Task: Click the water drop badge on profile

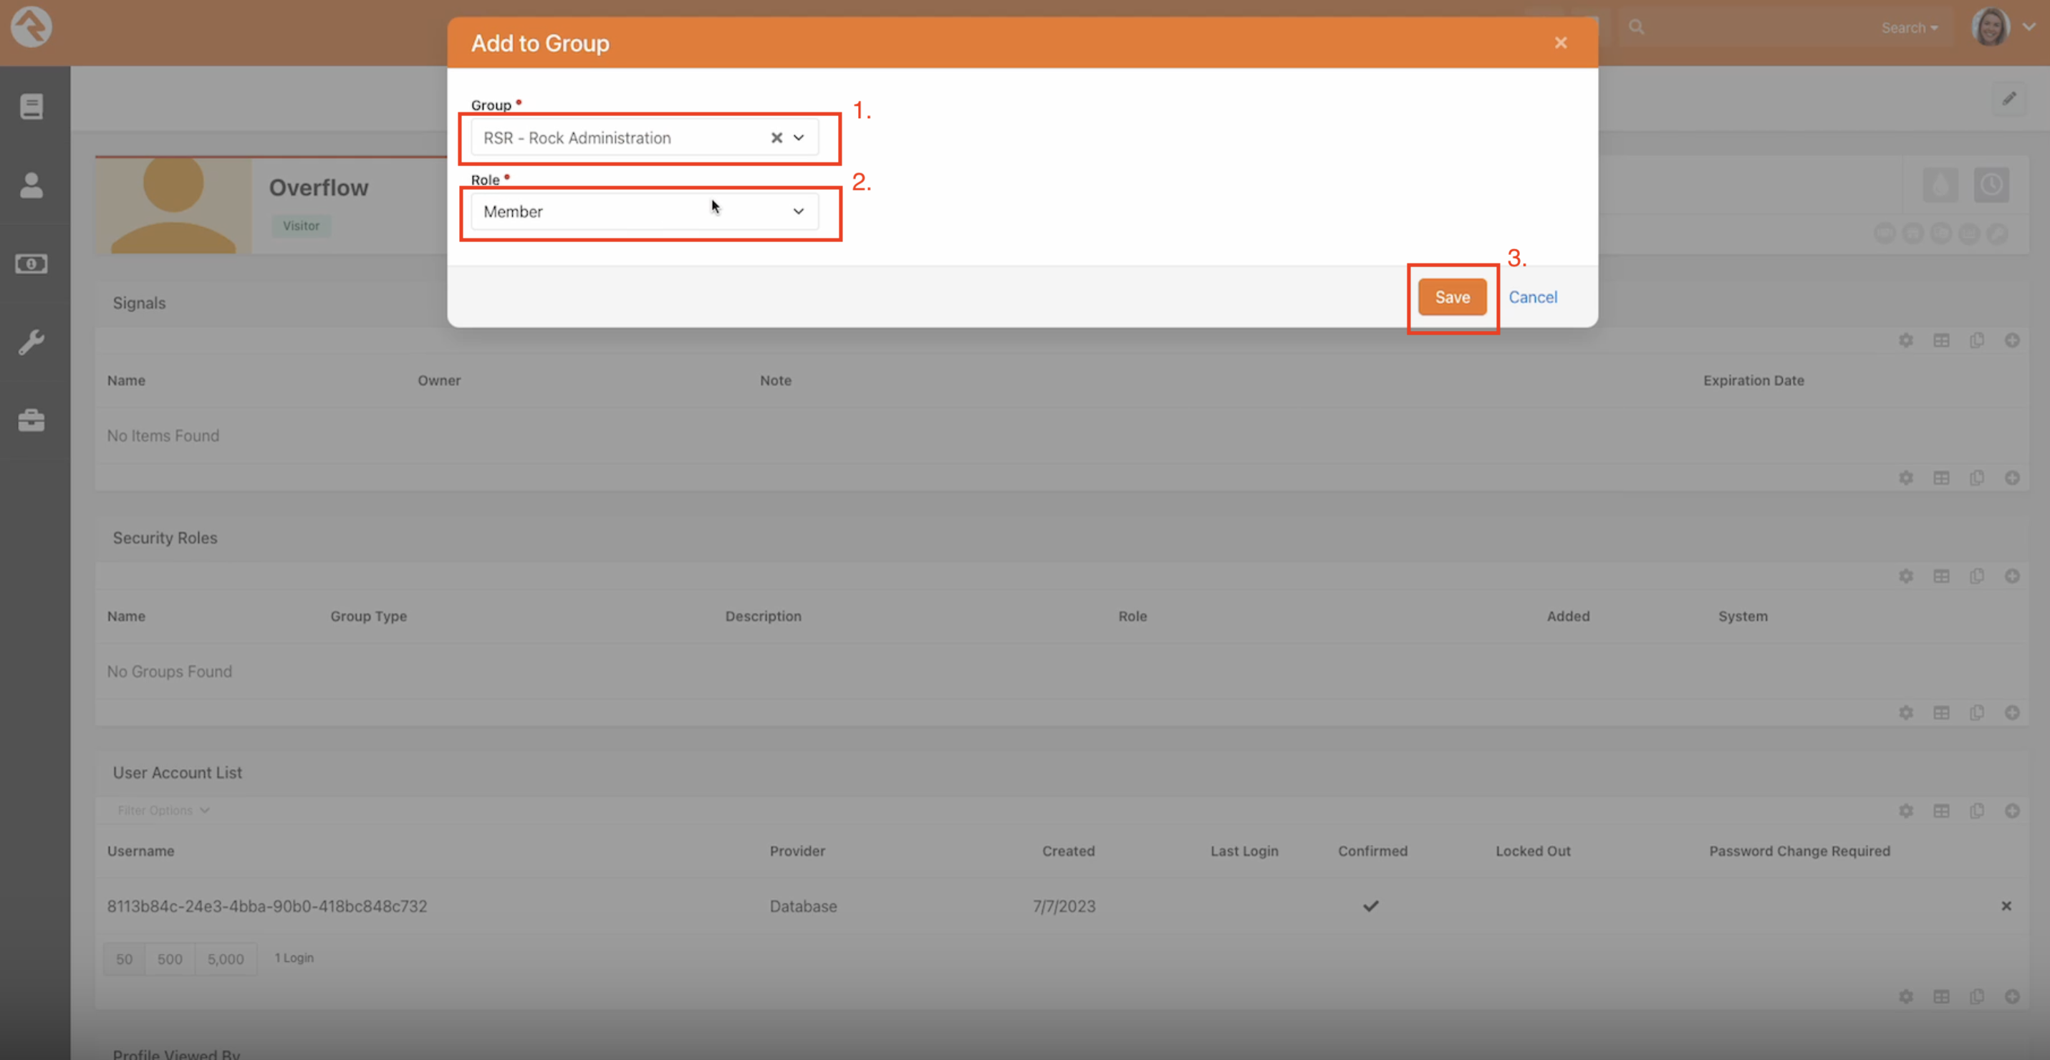Action: pyautogui.click(x=1941, y=185)
